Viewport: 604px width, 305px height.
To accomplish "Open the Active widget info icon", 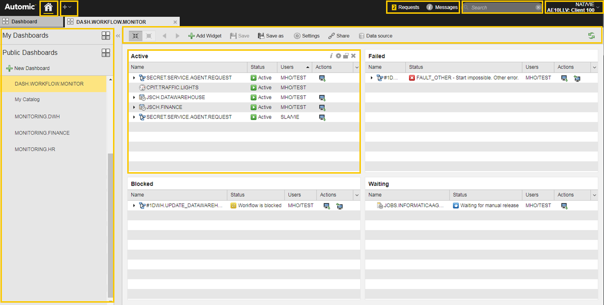I will click(x=331, y=56).
